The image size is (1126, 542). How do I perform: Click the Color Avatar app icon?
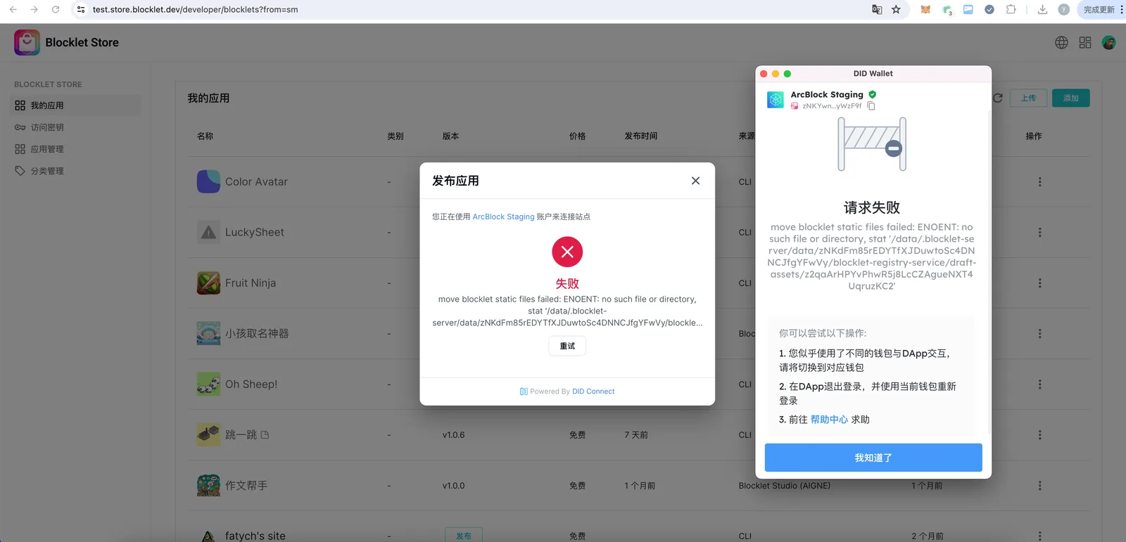point(208,181)
